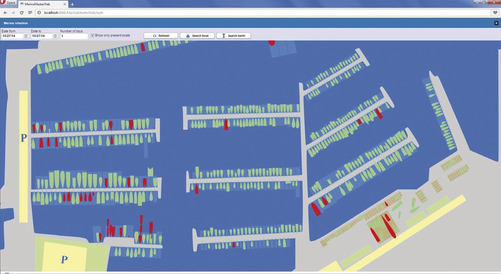Open the Date from calendar picker
501x274 pixels.
point(26,36)
